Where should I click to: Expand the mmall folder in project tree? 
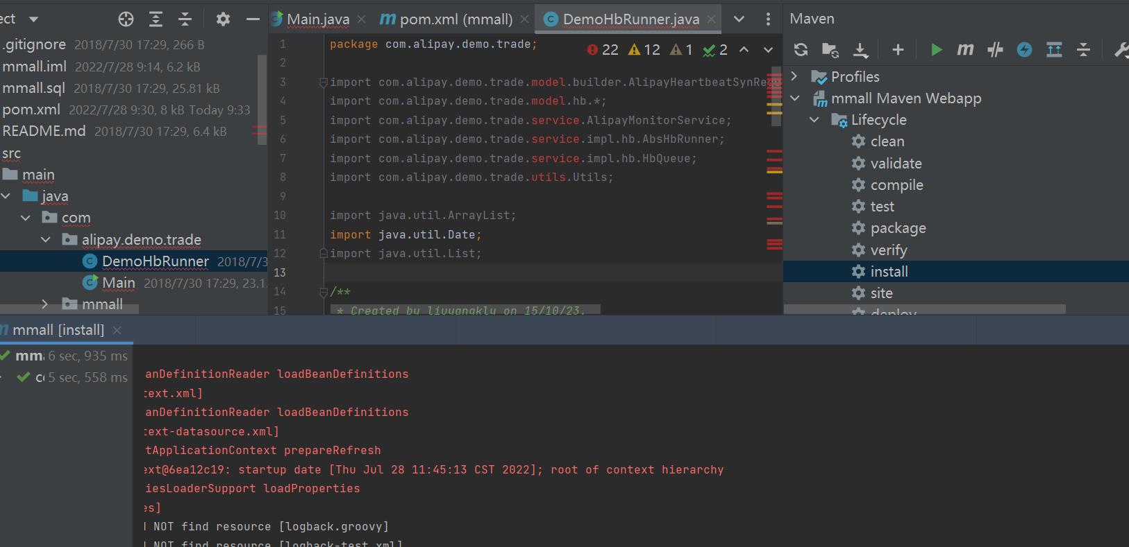[x=45, y=304]
